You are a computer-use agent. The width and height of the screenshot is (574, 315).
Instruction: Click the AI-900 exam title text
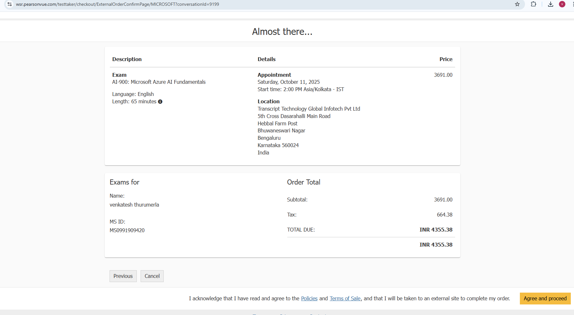point(159,82)
